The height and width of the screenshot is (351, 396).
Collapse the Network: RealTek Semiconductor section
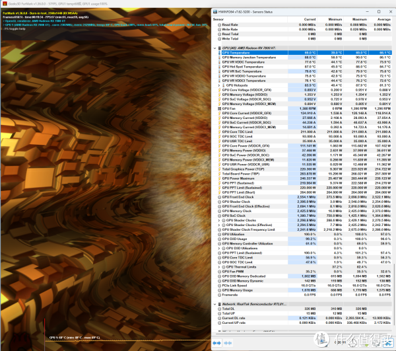pos(214,304)
